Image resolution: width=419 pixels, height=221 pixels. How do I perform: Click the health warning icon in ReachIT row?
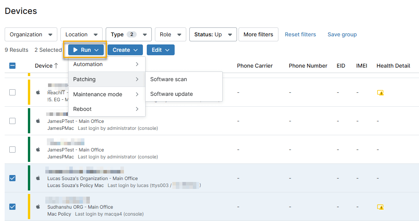click(x=380, y=93)
